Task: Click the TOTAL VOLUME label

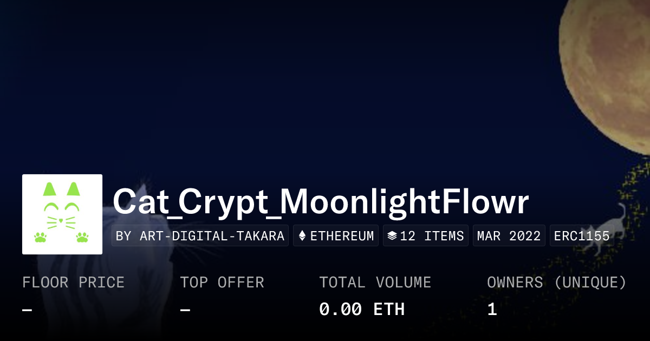Action: [x=375, y=283]
